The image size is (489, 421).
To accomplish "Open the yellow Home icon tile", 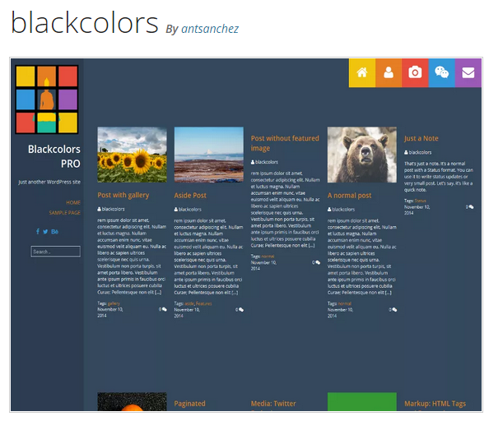I will coord(362,73).
